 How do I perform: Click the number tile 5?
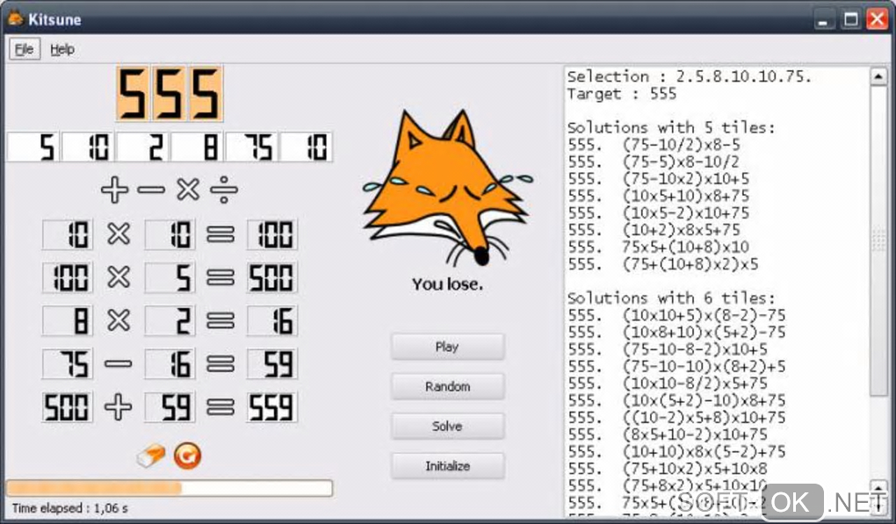33,147
